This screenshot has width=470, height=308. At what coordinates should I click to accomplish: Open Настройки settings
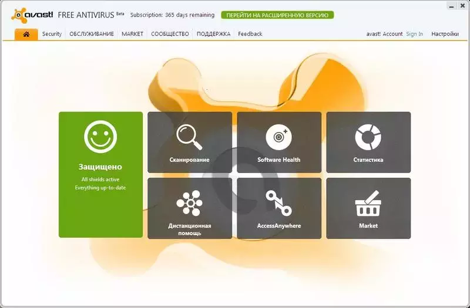pyautogui.click(x=445, y=34)
